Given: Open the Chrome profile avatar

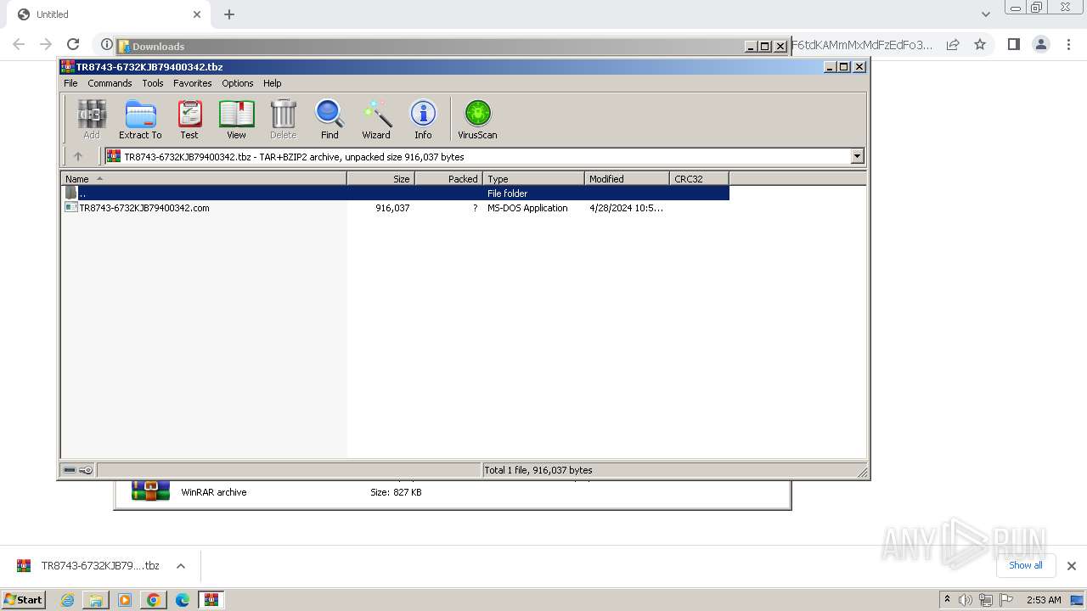Looking at the screenshot, I should pos(1041,44).
